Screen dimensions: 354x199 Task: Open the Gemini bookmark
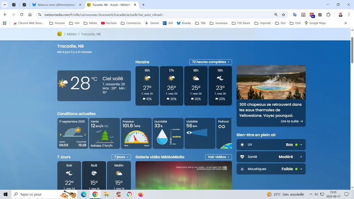[x=152, y=23]
